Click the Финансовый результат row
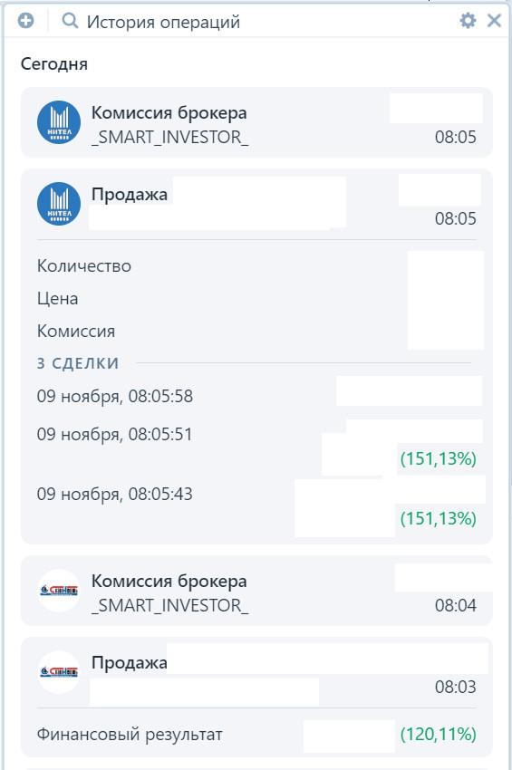Viewport: 512px width, 770px height. [256, 735]
